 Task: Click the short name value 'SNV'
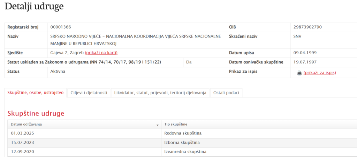[297, 36]
